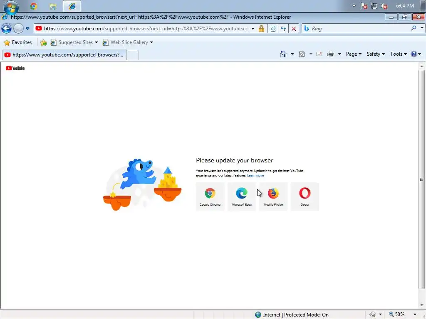Expand the Print dropdown arrow

tap(339, 54)
